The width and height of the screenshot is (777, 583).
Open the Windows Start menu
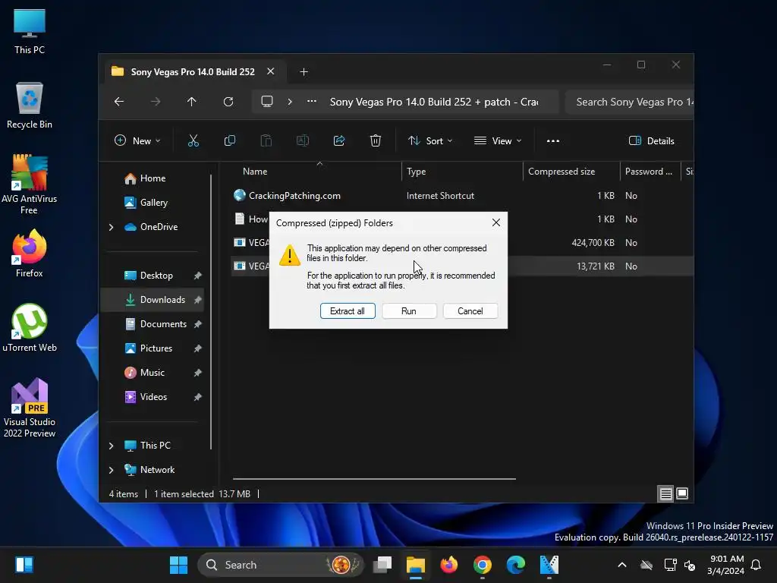(178, 565)
